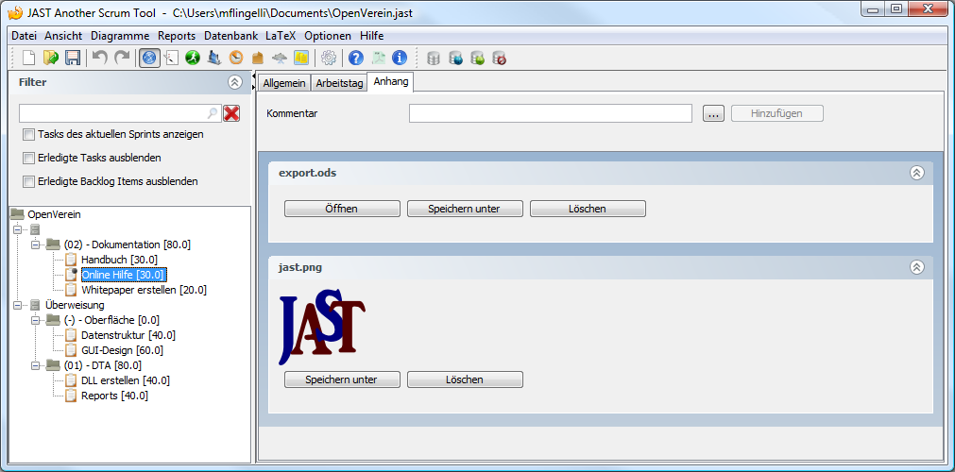Open settings via gear icon
This screenshot has width=955, height=472.
329,58
